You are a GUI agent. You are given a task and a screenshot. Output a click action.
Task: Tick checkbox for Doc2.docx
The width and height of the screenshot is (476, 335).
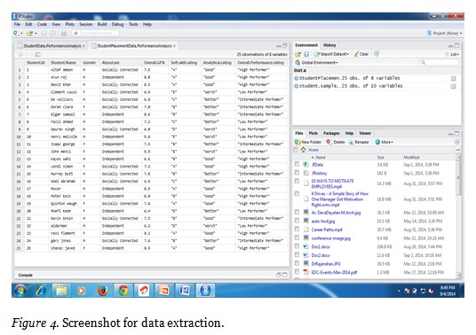[x=297, y=254]
